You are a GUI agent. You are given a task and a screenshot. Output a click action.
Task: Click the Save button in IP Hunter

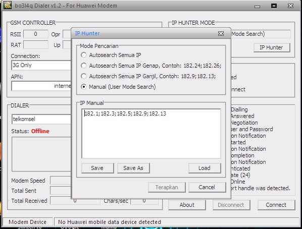coord(97,168)
